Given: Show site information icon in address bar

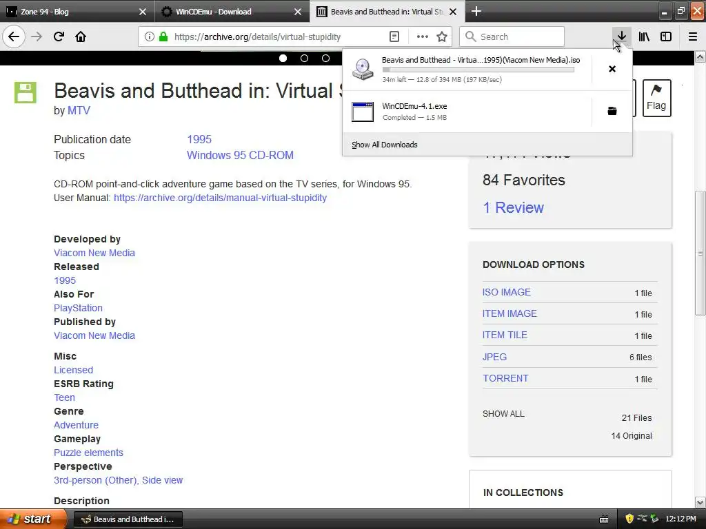Looking at the screenshot, I should [150, 37].
